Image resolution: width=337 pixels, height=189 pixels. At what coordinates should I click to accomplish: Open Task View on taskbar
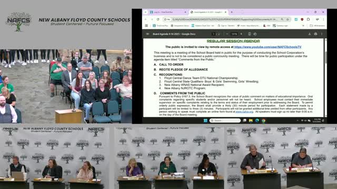[244, 120]
